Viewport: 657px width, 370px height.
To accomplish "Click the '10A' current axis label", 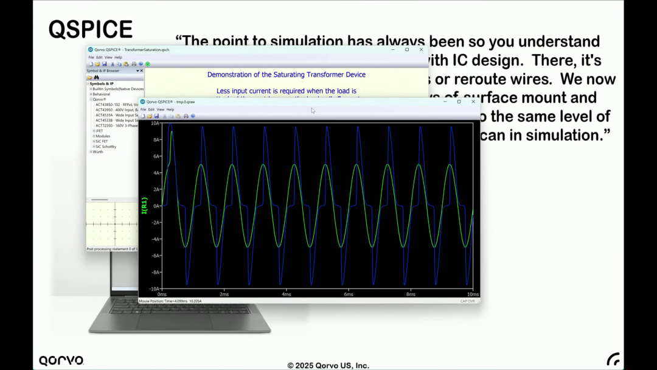I will (x=155, y=123).
